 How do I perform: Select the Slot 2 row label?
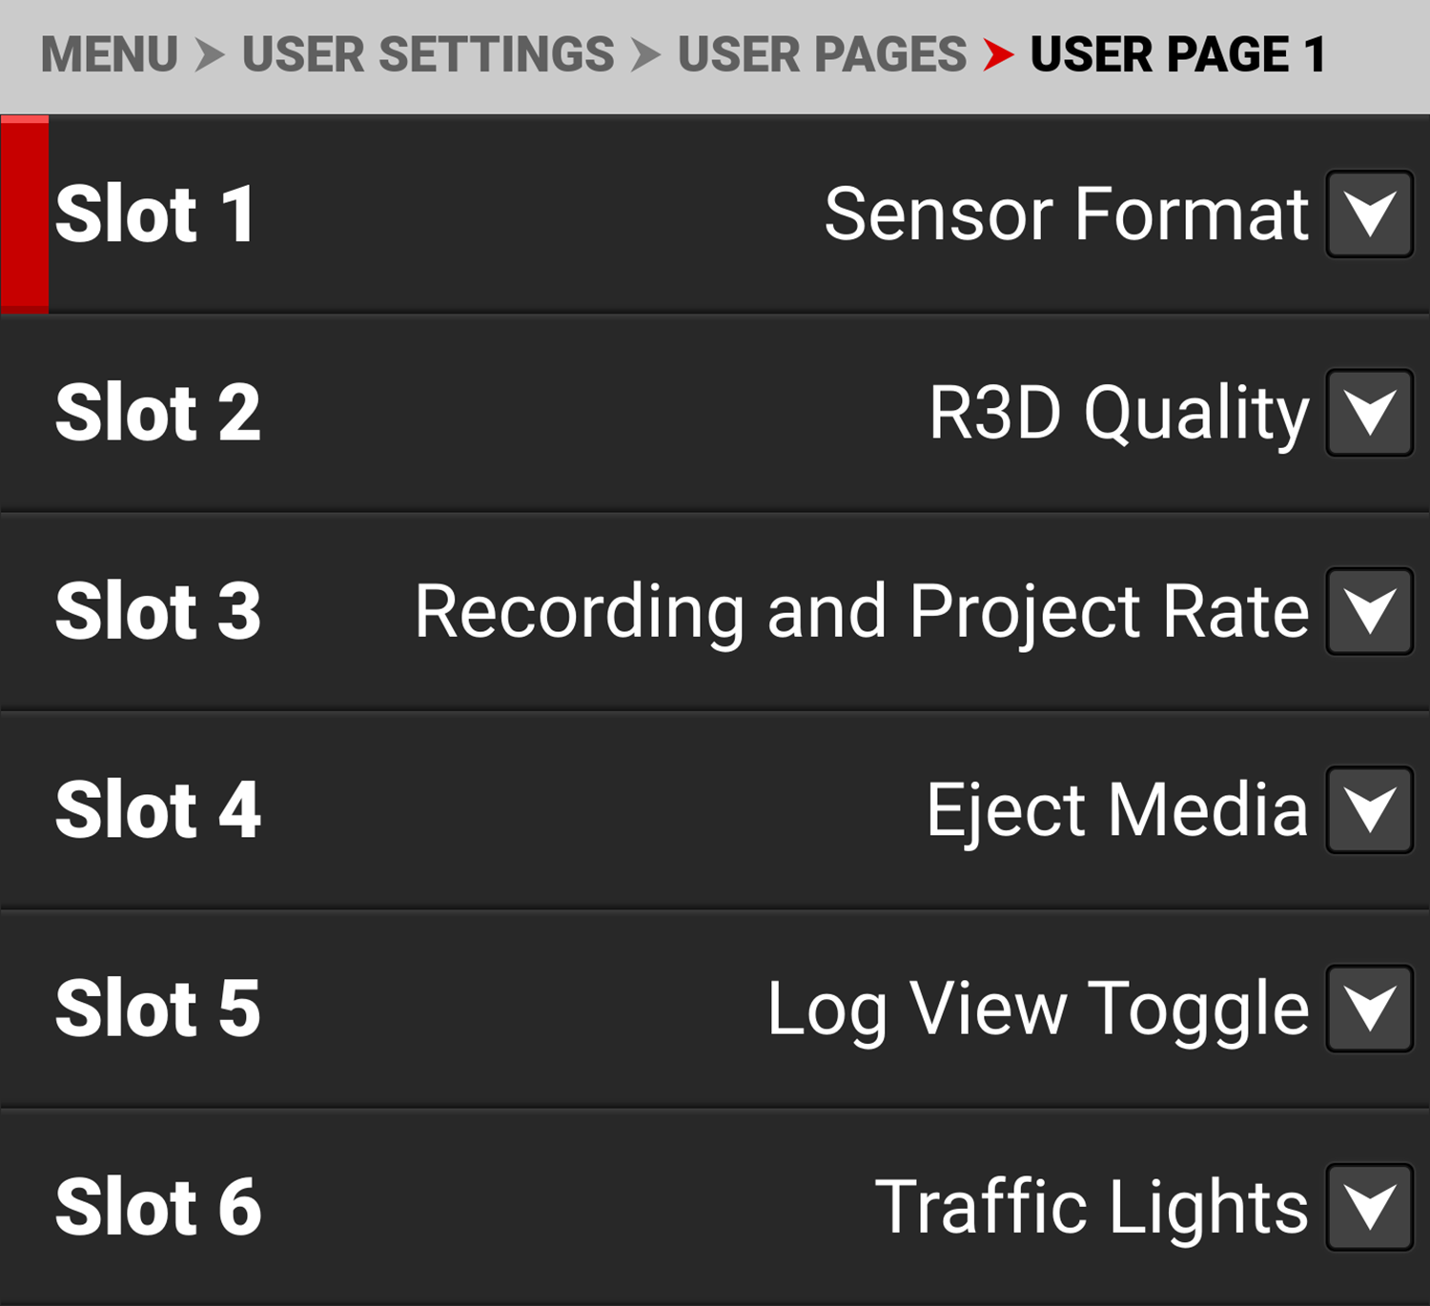[158, 413]
